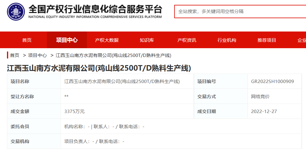Click the project name breadcrumb entry

pos(113,55)
